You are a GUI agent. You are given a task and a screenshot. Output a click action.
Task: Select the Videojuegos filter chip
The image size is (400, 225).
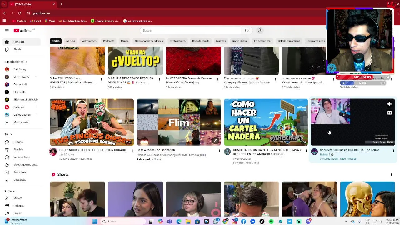[89, 41]
